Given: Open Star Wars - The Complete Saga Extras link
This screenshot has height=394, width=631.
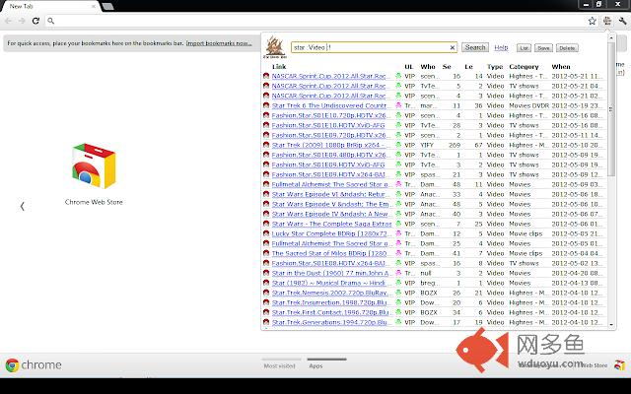Looking at the screenshot, I should coord(331,224).
